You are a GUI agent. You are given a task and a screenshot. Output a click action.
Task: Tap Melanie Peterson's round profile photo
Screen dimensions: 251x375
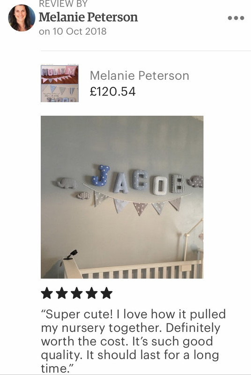(22, 18)
